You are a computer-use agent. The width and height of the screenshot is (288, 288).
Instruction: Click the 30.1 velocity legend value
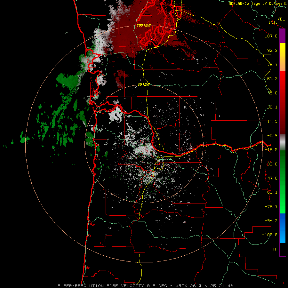272,107
